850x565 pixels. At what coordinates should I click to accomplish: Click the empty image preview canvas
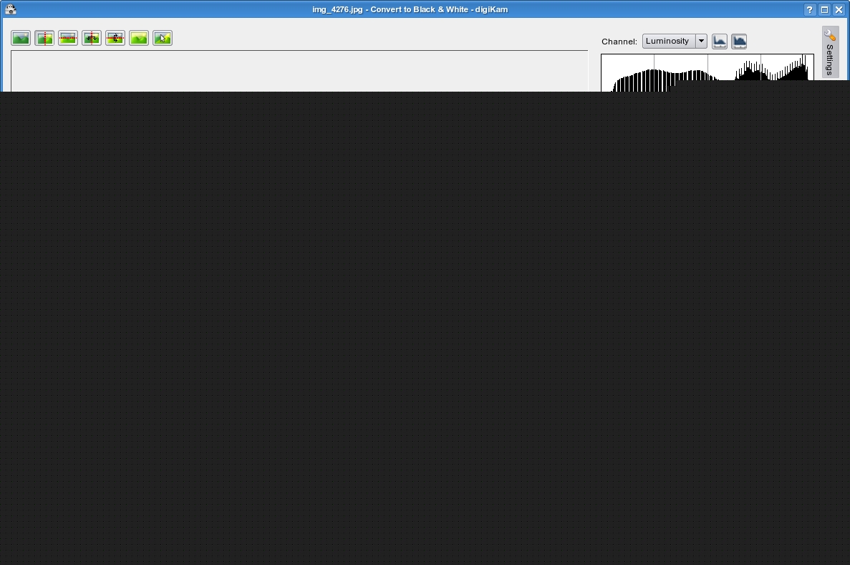[299, 71]
